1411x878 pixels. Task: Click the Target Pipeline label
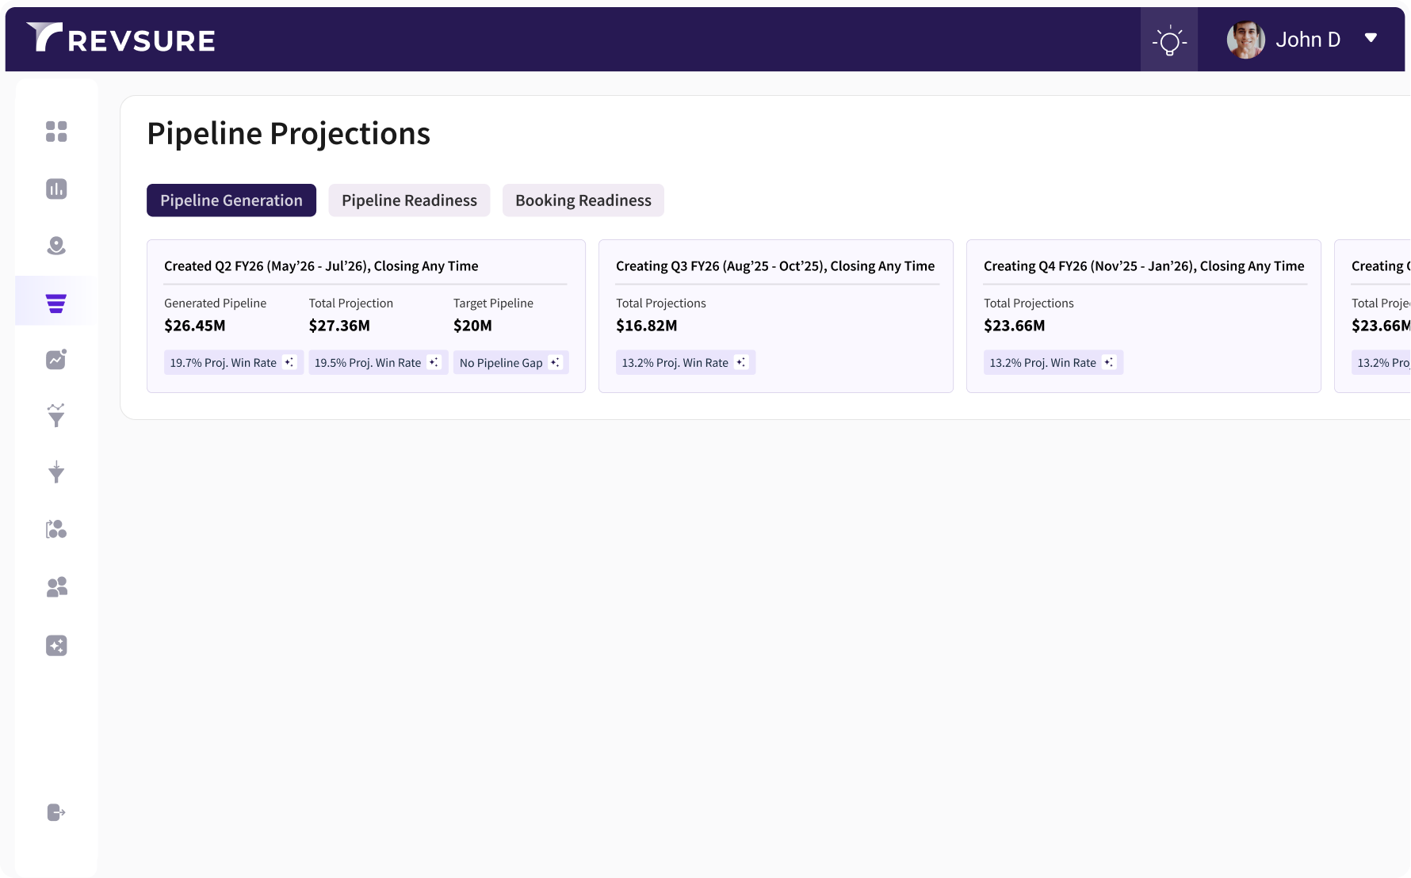(x=493, y=303)
